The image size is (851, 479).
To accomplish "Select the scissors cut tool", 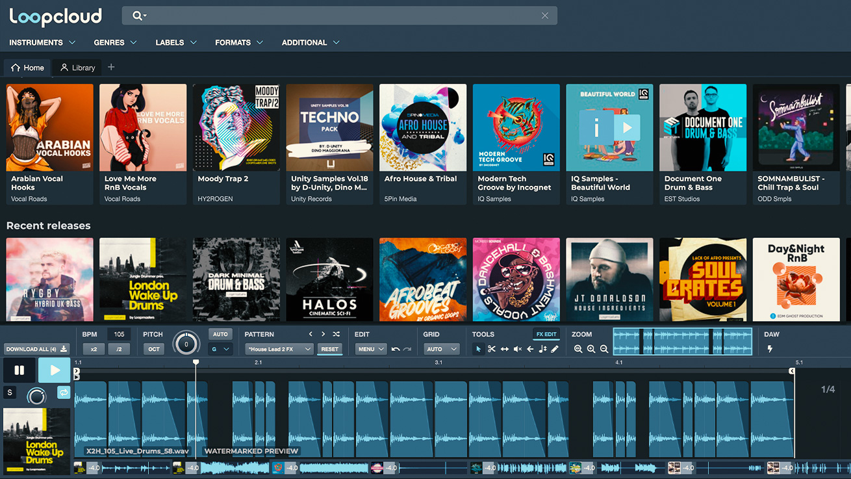I will coord(491,349).
